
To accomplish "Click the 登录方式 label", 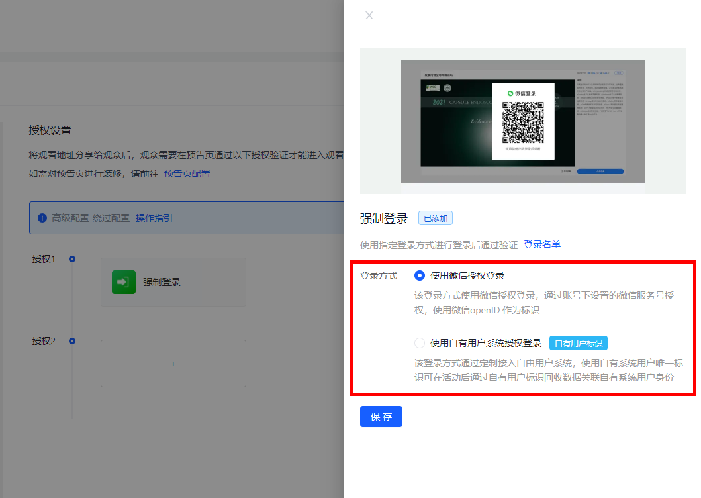I will tap(379, 275).
